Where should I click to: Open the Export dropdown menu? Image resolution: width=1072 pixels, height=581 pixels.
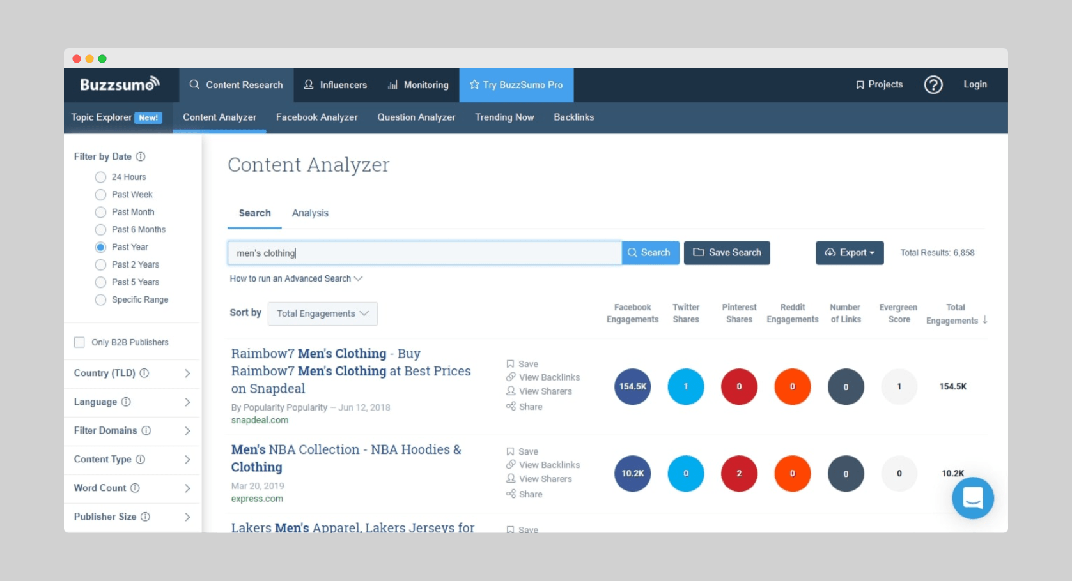coord(850,253)
